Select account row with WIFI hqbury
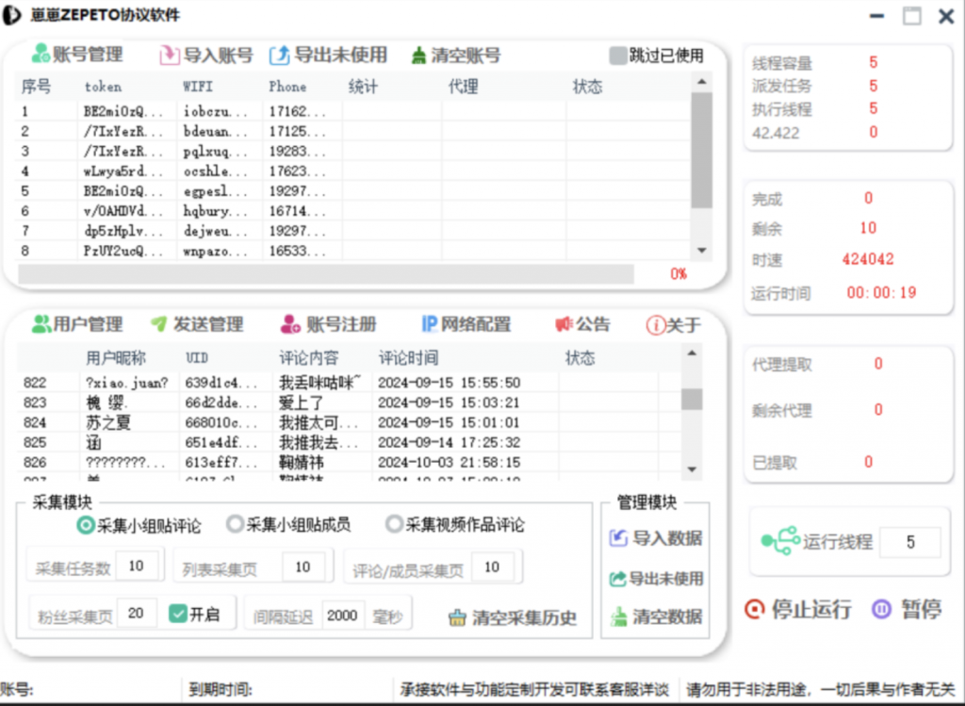Screen dimensions: 965x706 pos(354,211)
